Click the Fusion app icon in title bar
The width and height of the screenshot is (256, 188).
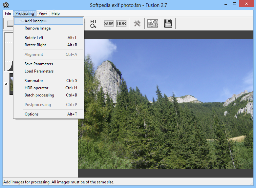(x=6, y=5)
